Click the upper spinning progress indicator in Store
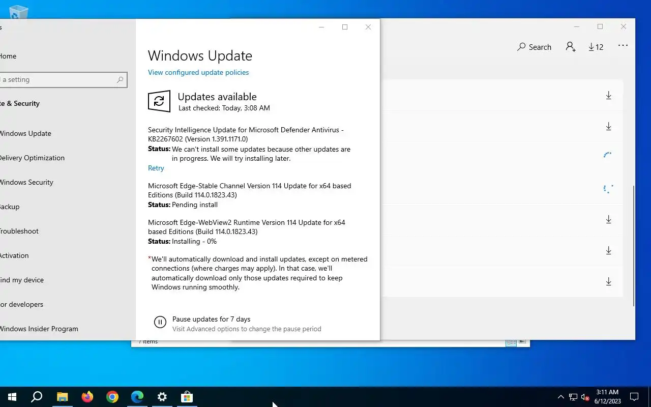Screen dimensions: 651x407 (x=608, y=155)
